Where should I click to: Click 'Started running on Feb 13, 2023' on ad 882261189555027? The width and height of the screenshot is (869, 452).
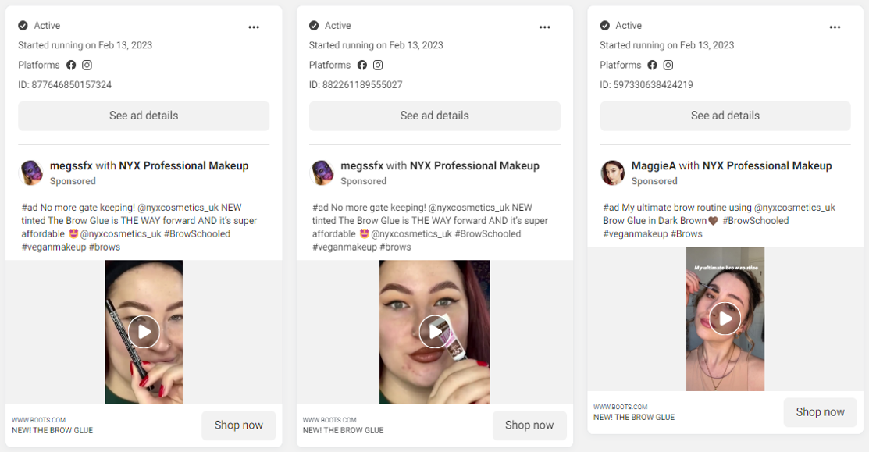coord(376,45)
